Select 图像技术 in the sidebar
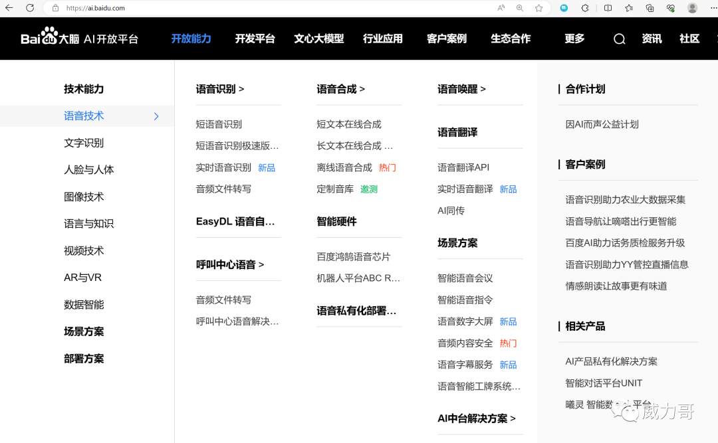This screenshot has width=718, height=443. coord(84,197)
